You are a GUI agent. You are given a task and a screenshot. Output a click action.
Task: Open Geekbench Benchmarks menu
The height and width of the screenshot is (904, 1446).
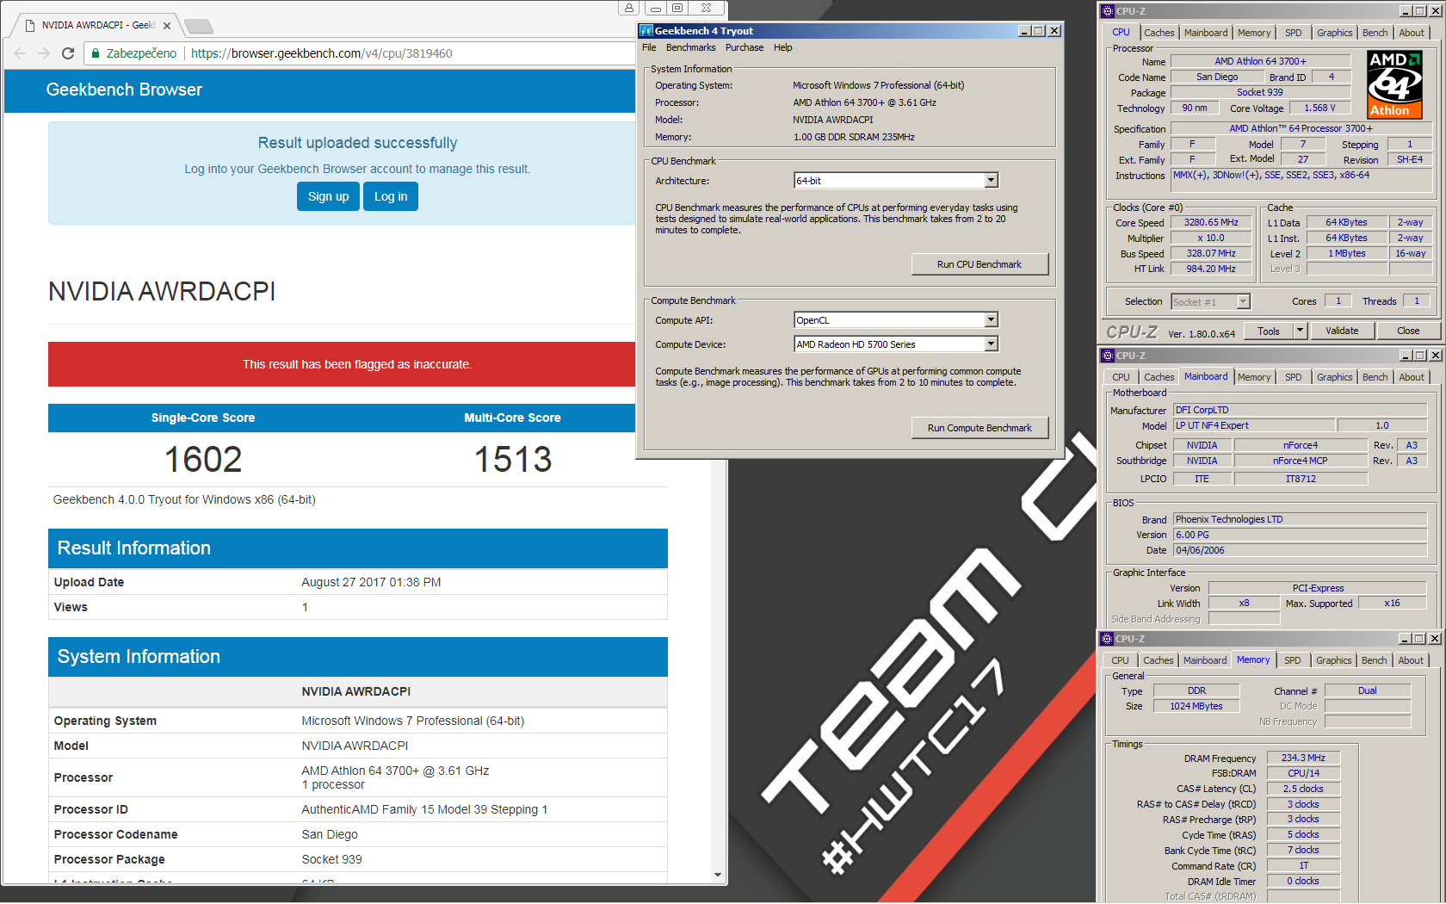coord(690,48)
